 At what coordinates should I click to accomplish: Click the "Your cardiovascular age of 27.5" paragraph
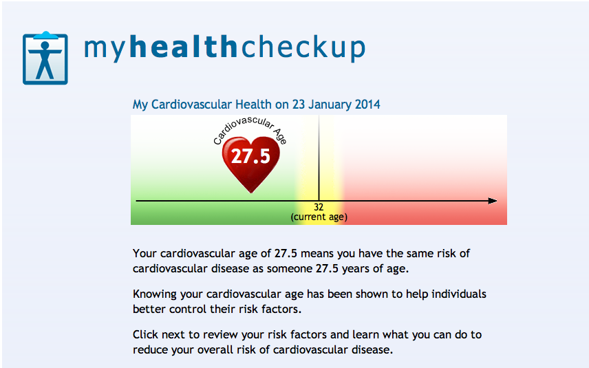[x=301, y=261]
